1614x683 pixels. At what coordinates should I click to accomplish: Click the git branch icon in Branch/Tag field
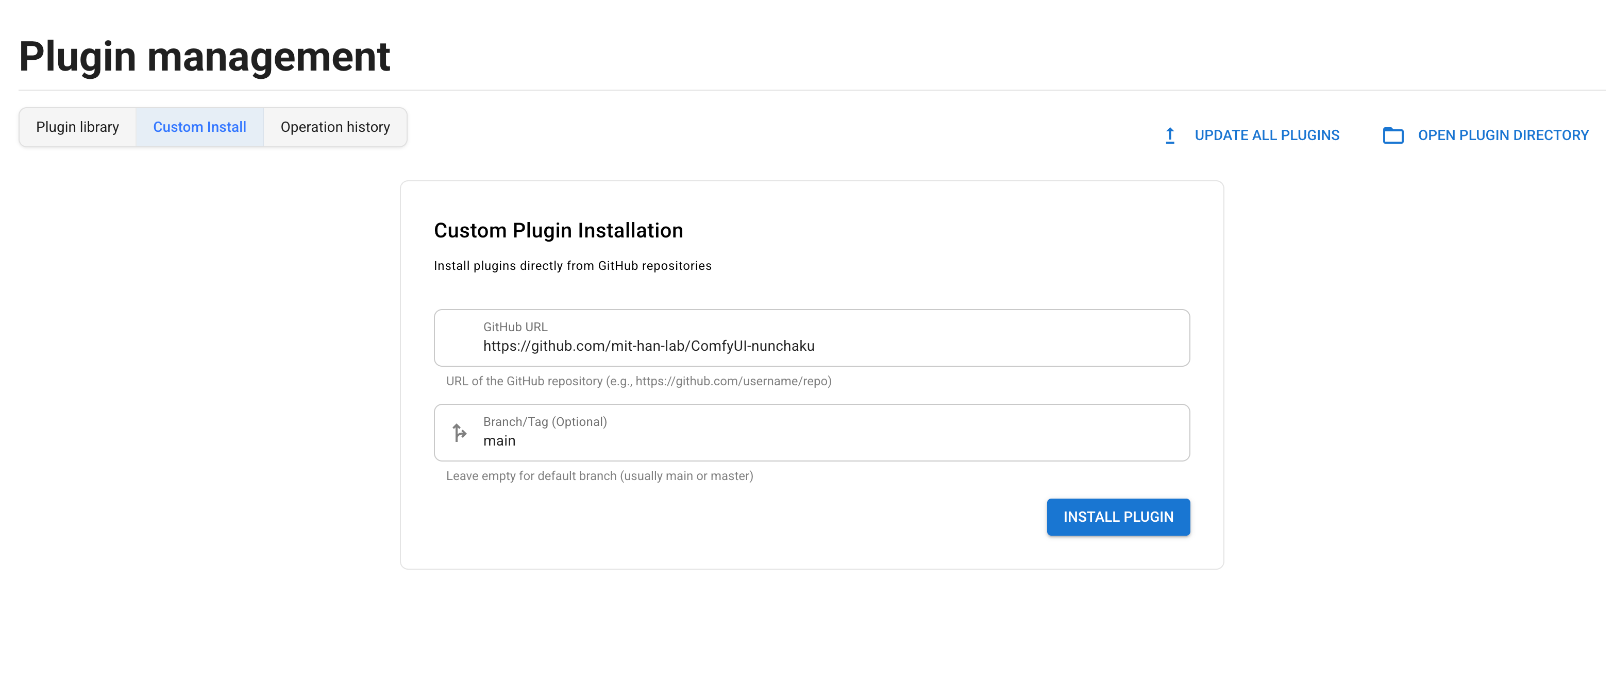point(459,432)
